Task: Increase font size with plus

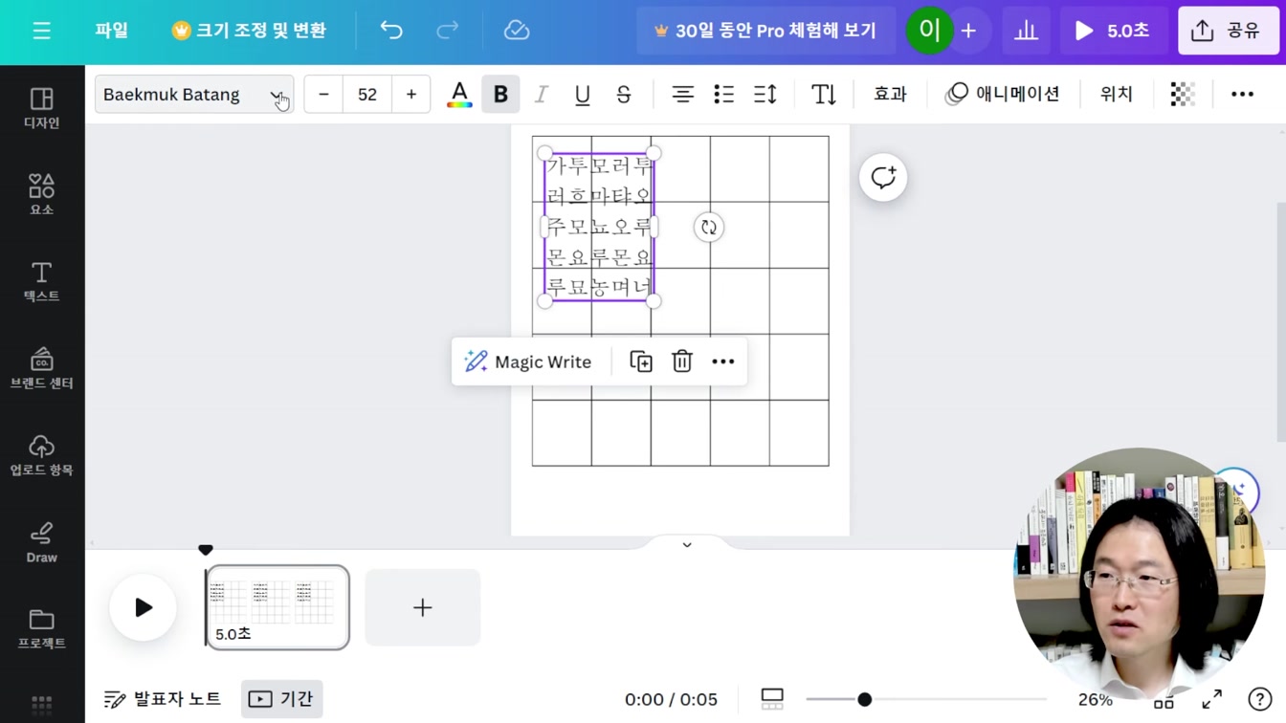Action: click(x=411, y=94)
